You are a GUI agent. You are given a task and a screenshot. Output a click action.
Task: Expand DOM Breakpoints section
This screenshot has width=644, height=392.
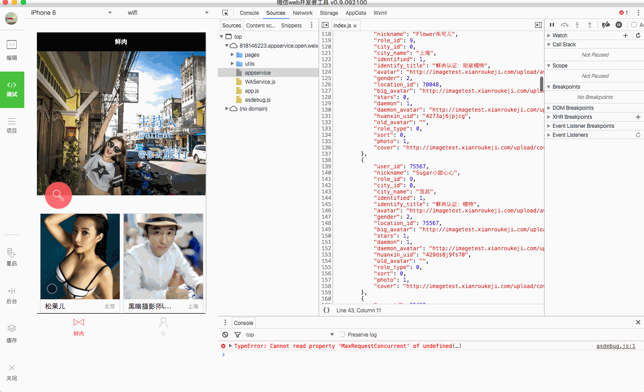(549, 108)
